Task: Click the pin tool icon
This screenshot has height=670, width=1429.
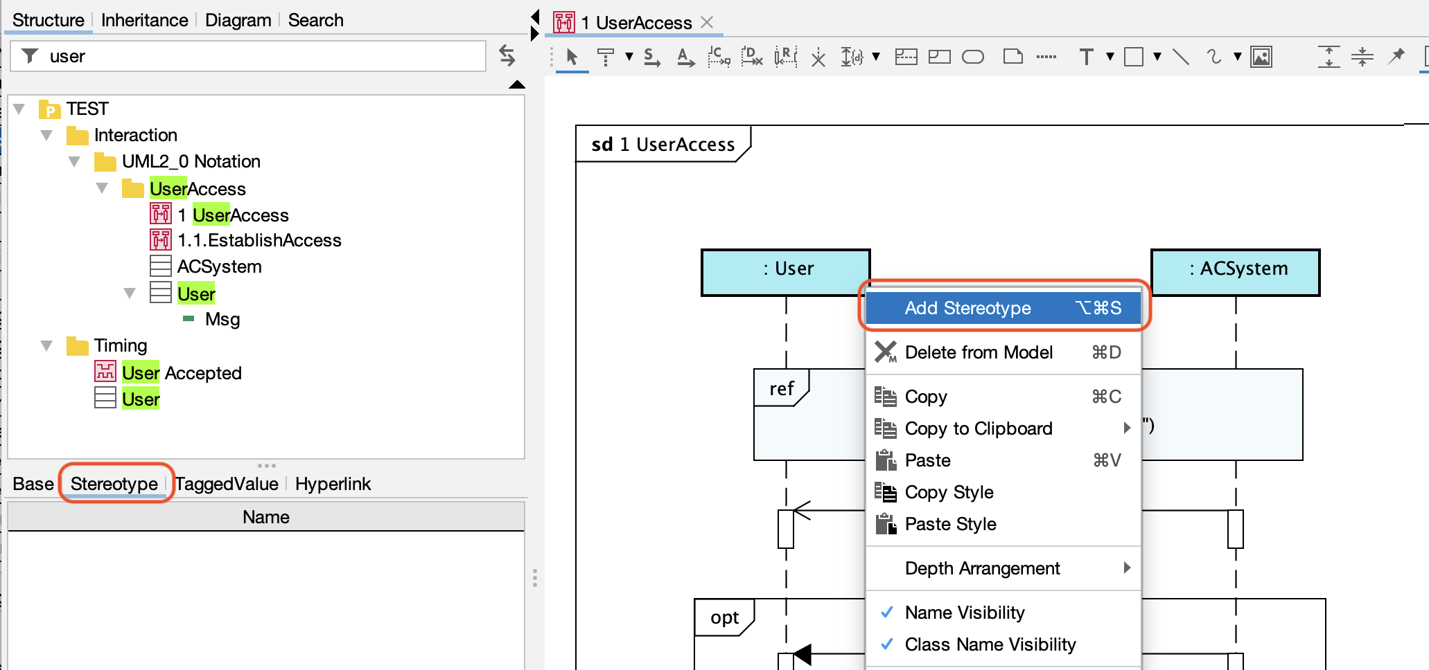Action: point(1396,56)
